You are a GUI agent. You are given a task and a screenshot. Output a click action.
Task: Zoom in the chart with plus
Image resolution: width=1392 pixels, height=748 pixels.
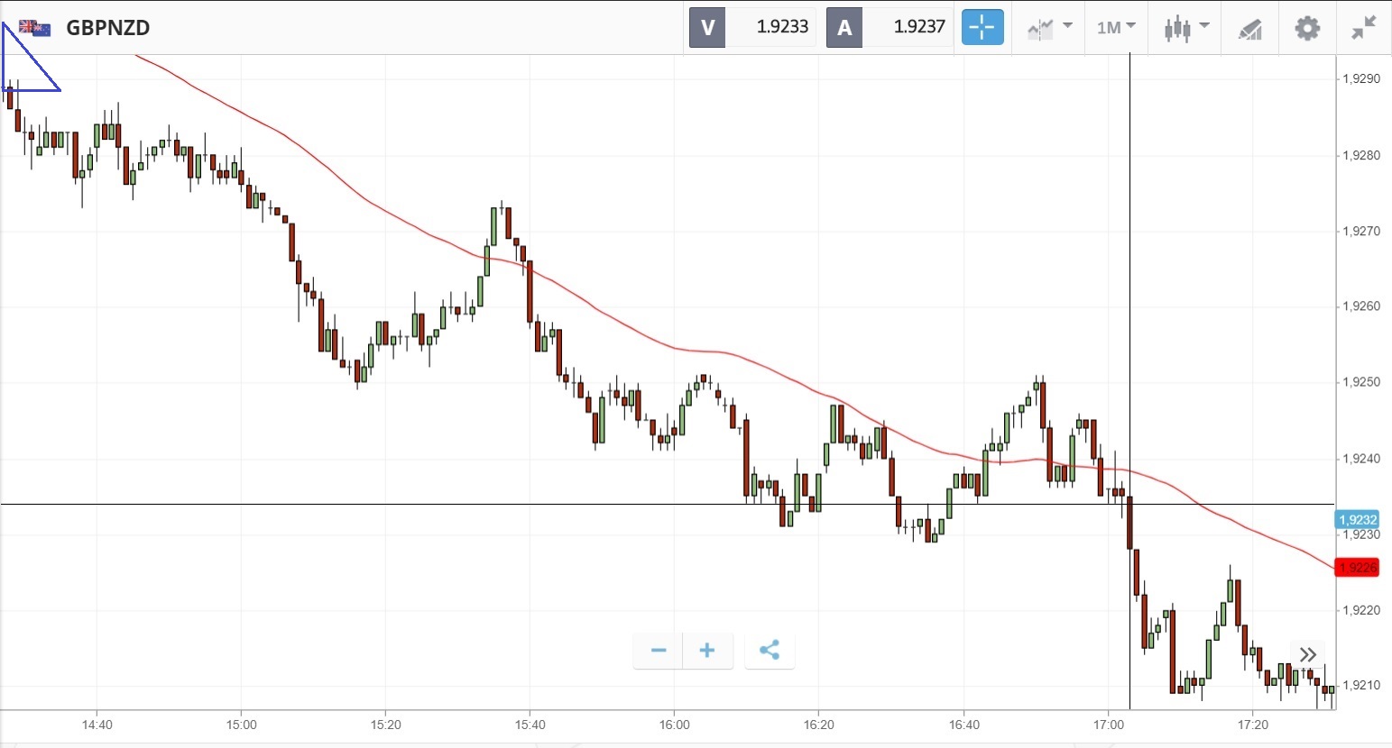pos(707,651)
